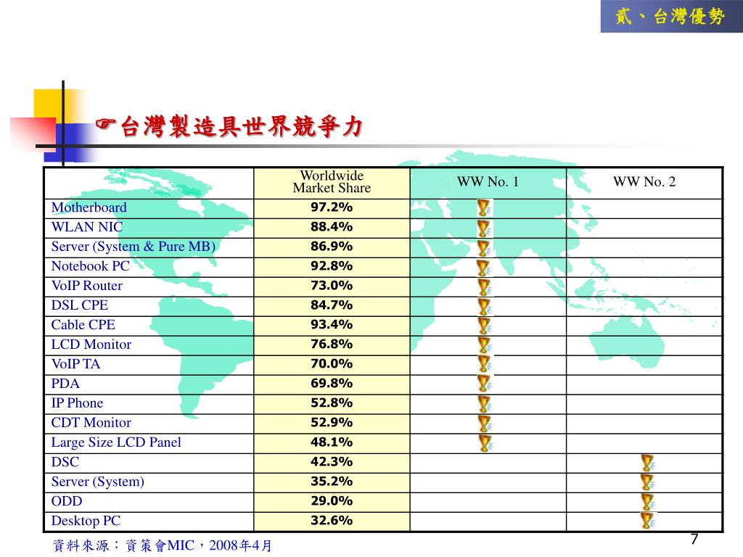Viewport: 743px width, 557px height.
Task: Select the DSC row label
Action: click(x=65, y=462)
